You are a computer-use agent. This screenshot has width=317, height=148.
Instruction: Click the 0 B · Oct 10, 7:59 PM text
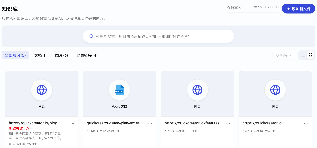pyautogui.click(x=23, y=144)
